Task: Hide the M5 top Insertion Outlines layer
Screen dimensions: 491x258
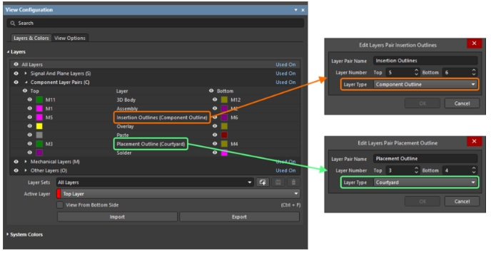Action: [30, 118]
